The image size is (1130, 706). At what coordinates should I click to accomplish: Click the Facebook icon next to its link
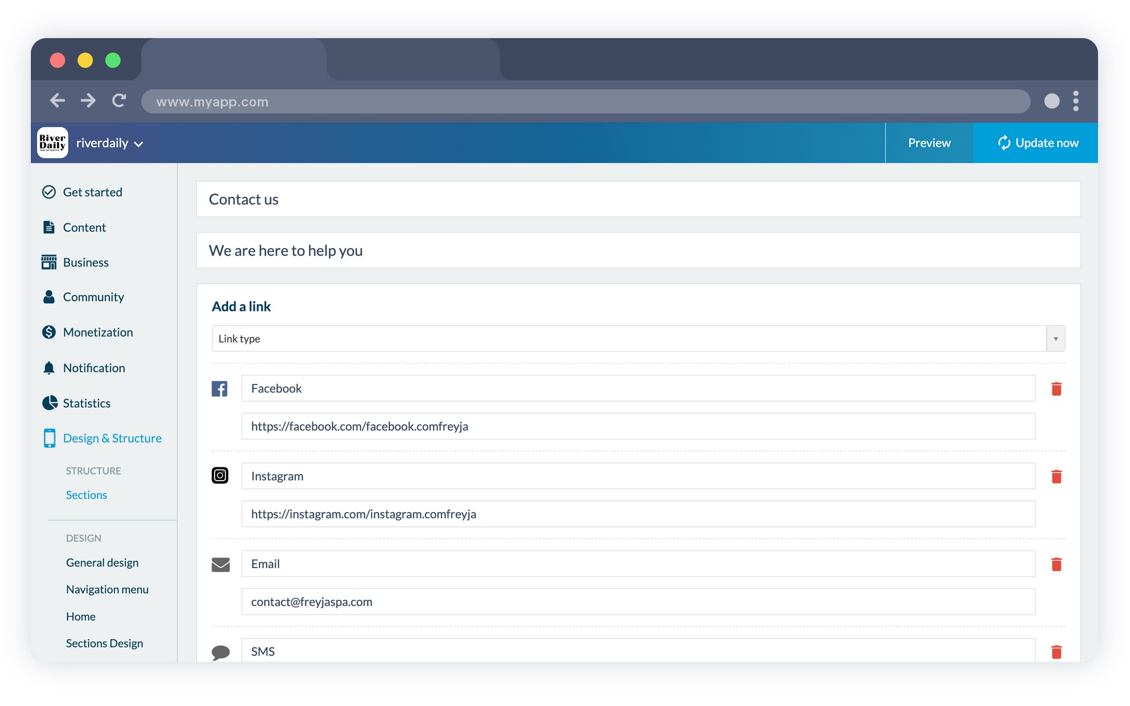[220, 388]
